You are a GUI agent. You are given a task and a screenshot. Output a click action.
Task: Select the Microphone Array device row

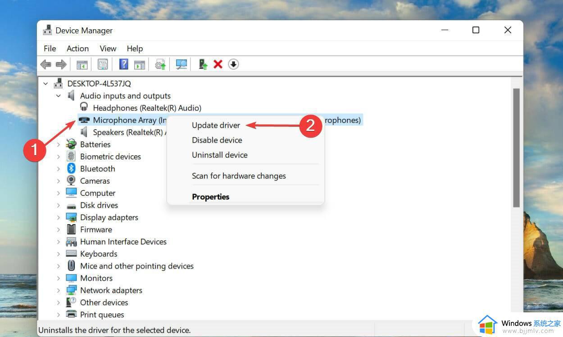click(x=220, y=120)
